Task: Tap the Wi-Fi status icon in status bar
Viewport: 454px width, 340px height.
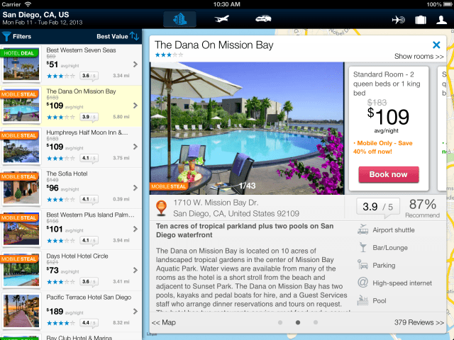Action: coord(28,4)
